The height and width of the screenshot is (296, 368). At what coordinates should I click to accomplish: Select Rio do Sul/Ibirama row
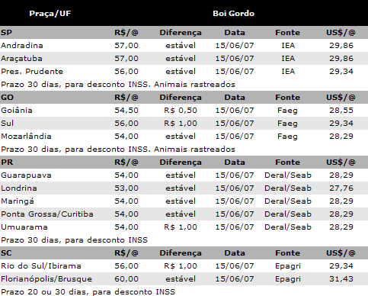[184, 266]
